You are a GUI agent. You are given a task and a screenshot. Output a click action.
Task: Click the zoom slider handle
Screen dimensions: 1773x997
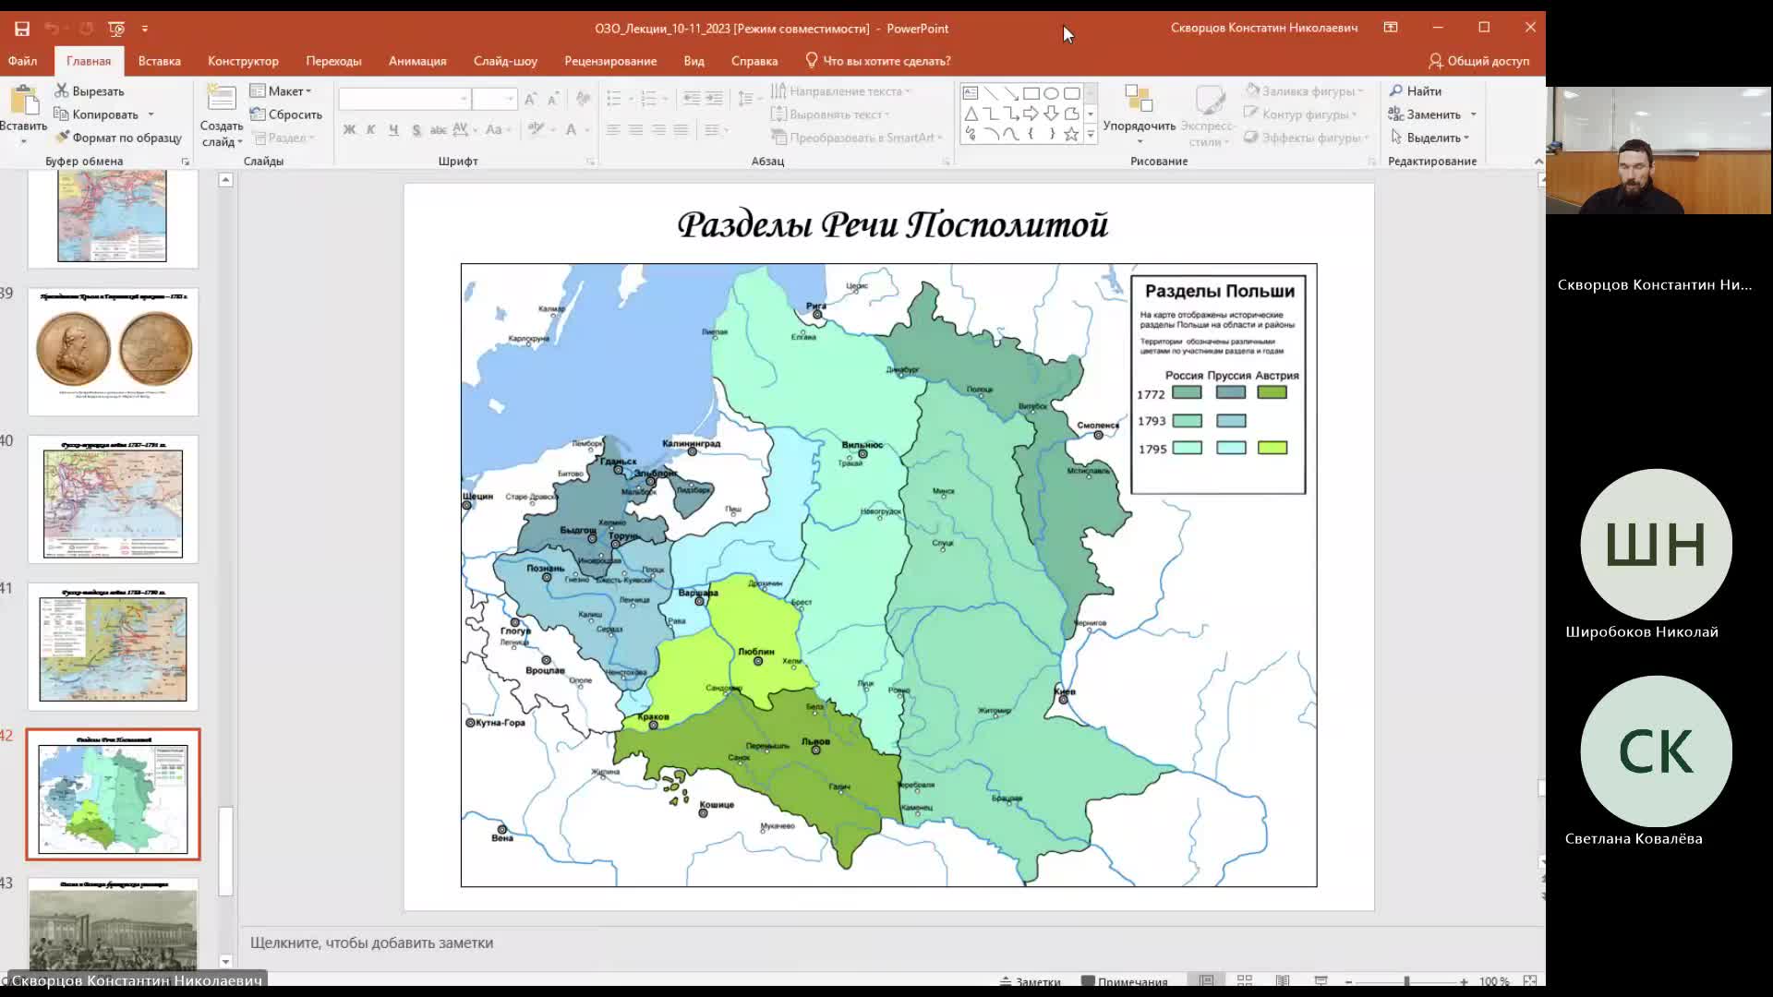click(1406, 981)
